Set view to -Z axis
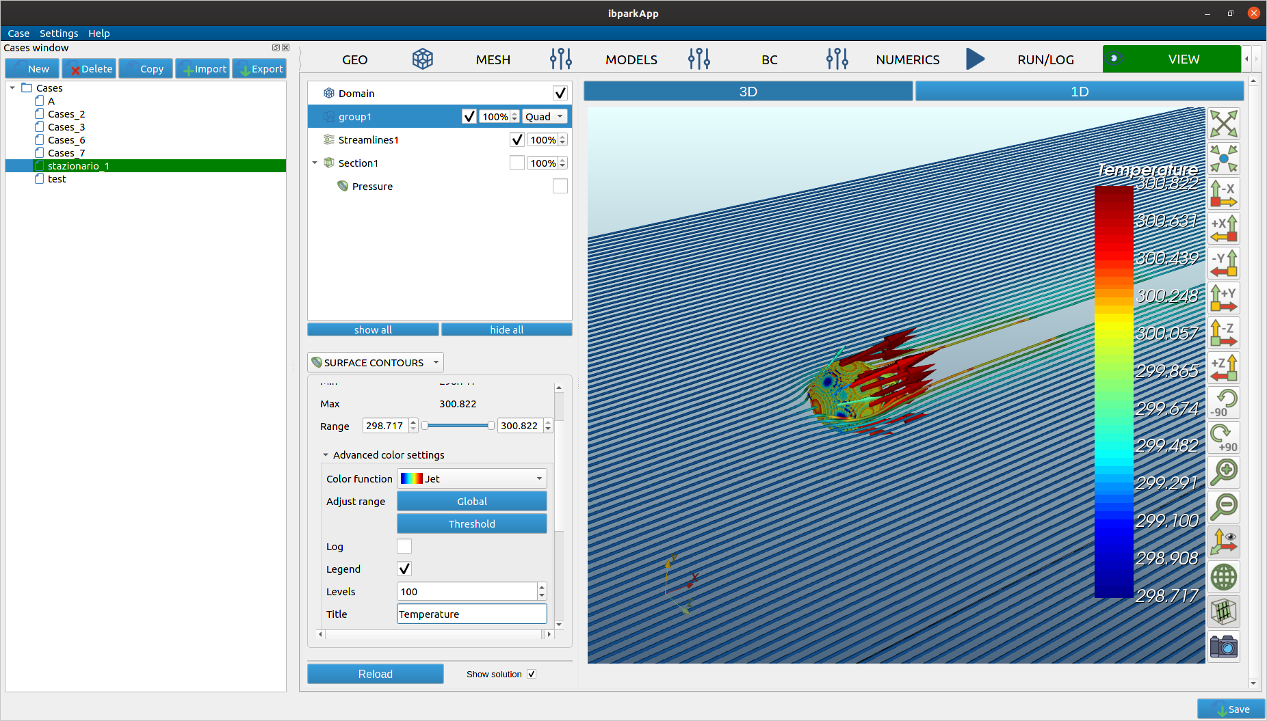The width and height of the screenshot is (1267, 721). tap(1223, 334)
